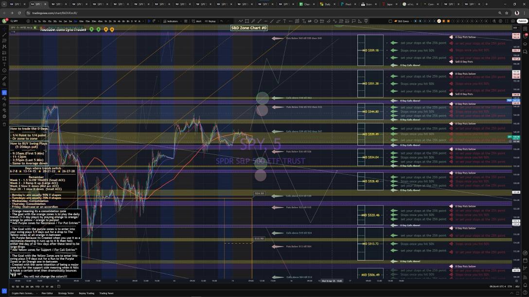Select the 10m timeframe interval
The height and width of the screenshot is (297, 529).
coord(81,21)
